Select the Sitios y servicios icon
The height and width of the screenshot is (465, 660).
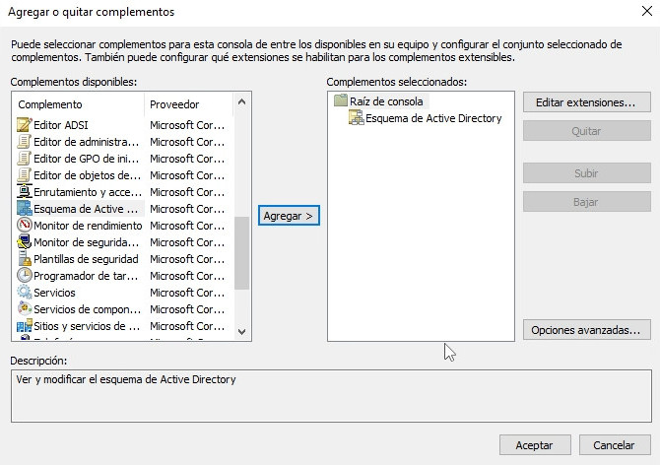[x=25, y=326]
